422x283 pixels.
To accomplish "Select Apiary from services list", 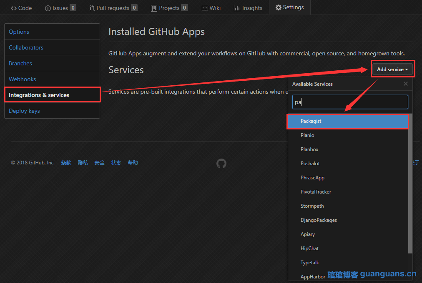I will pos(348,234).
